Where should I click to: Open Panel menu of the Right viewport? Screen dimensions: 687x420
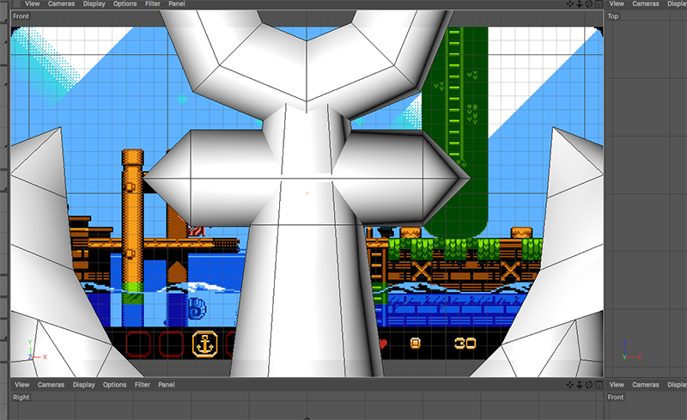pos(166,385)
